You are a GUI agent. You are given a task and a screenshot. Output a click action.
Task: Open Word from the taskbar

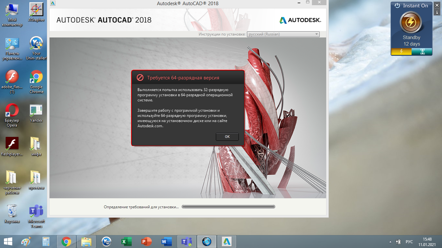pyautogui.click(x=167, y=241)
